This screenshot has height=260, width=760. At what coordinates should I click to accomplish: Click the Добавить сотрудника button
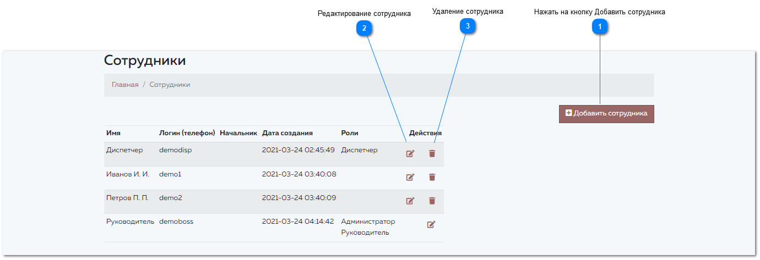tap(606, 114)
